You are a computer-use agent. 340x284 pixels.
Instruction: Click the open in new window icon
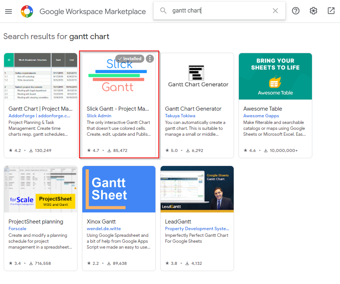coord(331,11)
